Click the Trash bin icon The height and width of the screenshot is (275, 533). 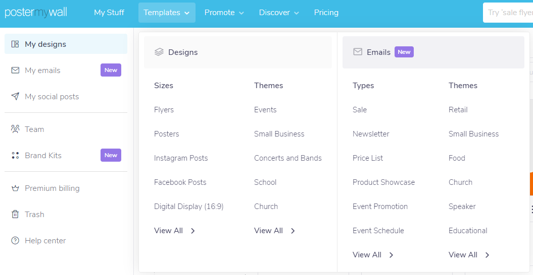[15, 214]
